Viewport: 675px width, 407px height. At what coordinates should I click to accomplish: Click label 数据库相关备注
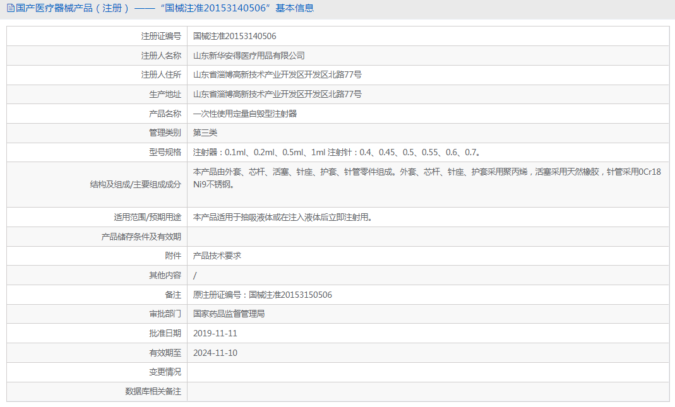pyautogui.click(x=153, y=391)
